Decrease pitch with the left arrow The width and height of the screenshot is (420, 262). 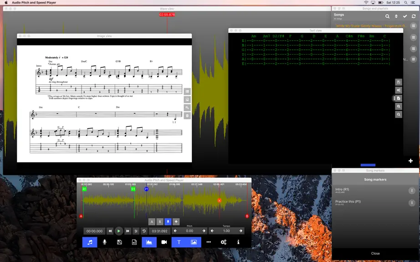tap(175, 231)
